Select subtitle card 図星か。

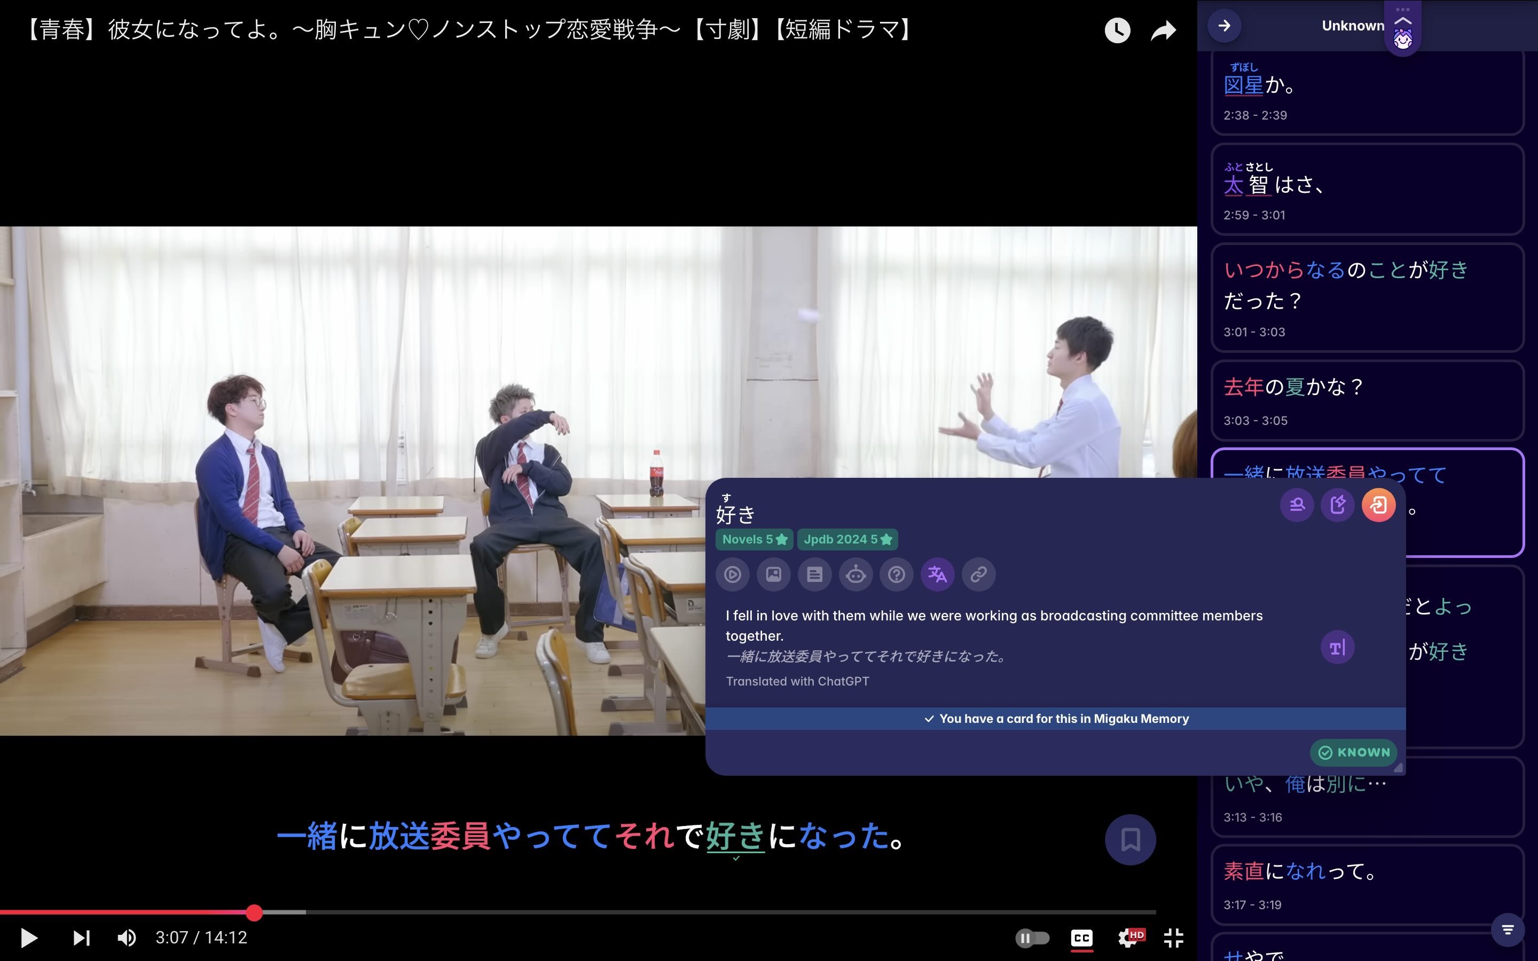pos(1368,93)
